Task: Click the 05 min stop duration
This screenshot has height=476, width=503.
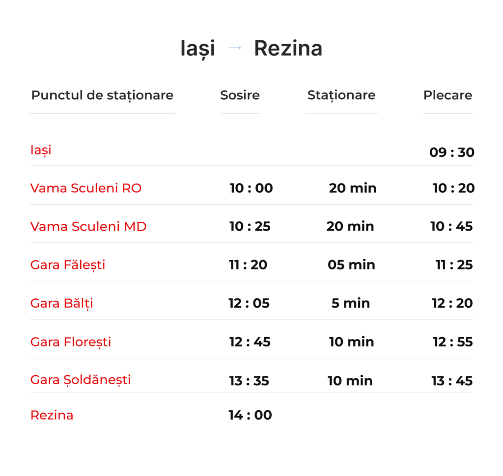Action: click(351, 265)
